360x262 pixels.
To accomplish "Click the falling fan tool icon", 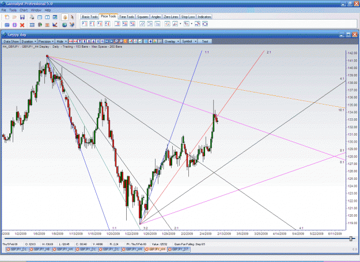I will (x=186, y=24).
